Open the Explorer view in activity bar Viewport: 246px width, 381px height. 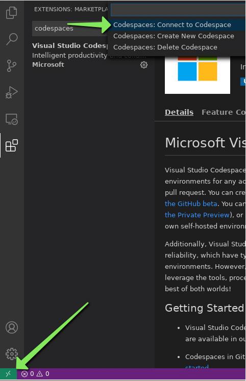coord(11,13)
